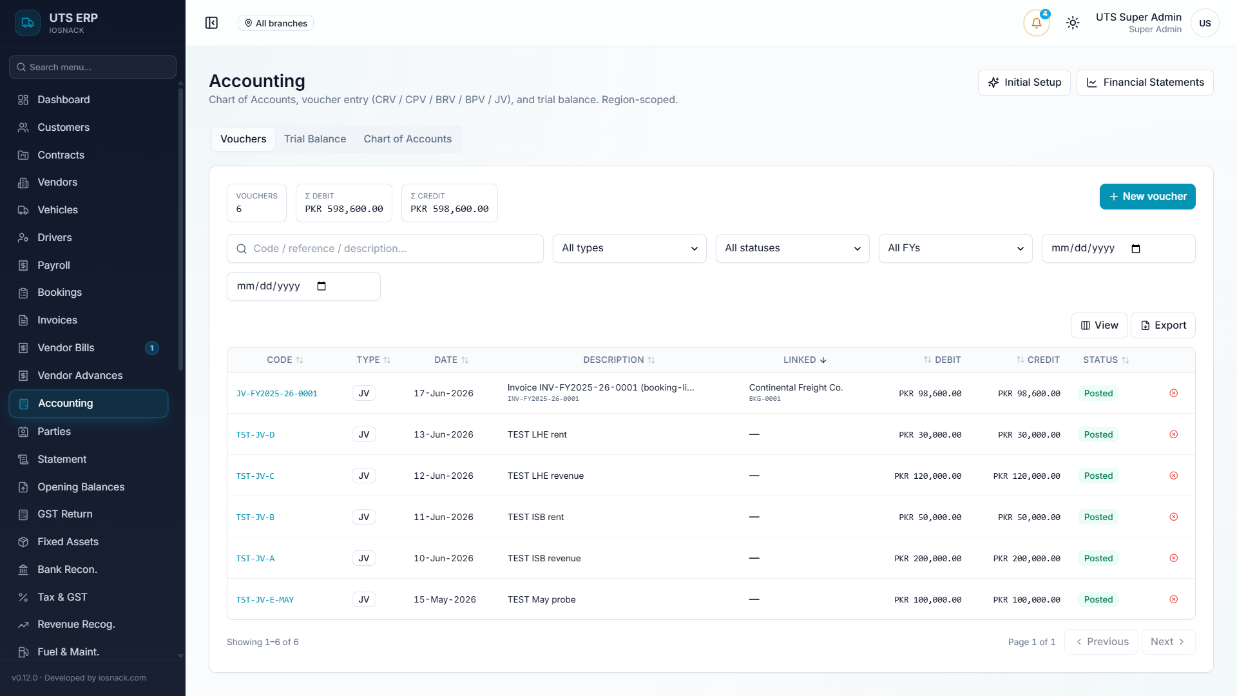
Task: Open Initial Setup
Action: (1024, 82)
